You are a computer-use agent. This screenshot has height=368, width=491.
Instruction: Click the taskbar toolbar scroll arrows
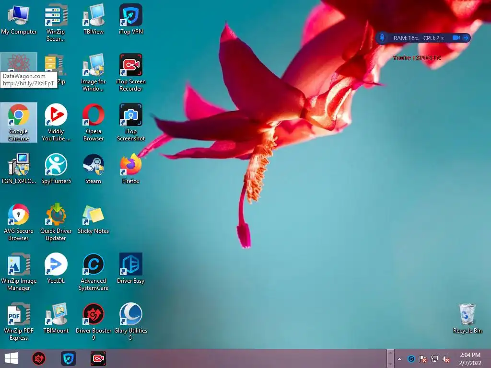[390, 358]
